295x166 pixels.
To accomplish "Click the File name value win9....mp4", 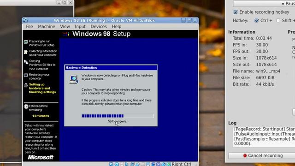I will (x=268, y=71).
